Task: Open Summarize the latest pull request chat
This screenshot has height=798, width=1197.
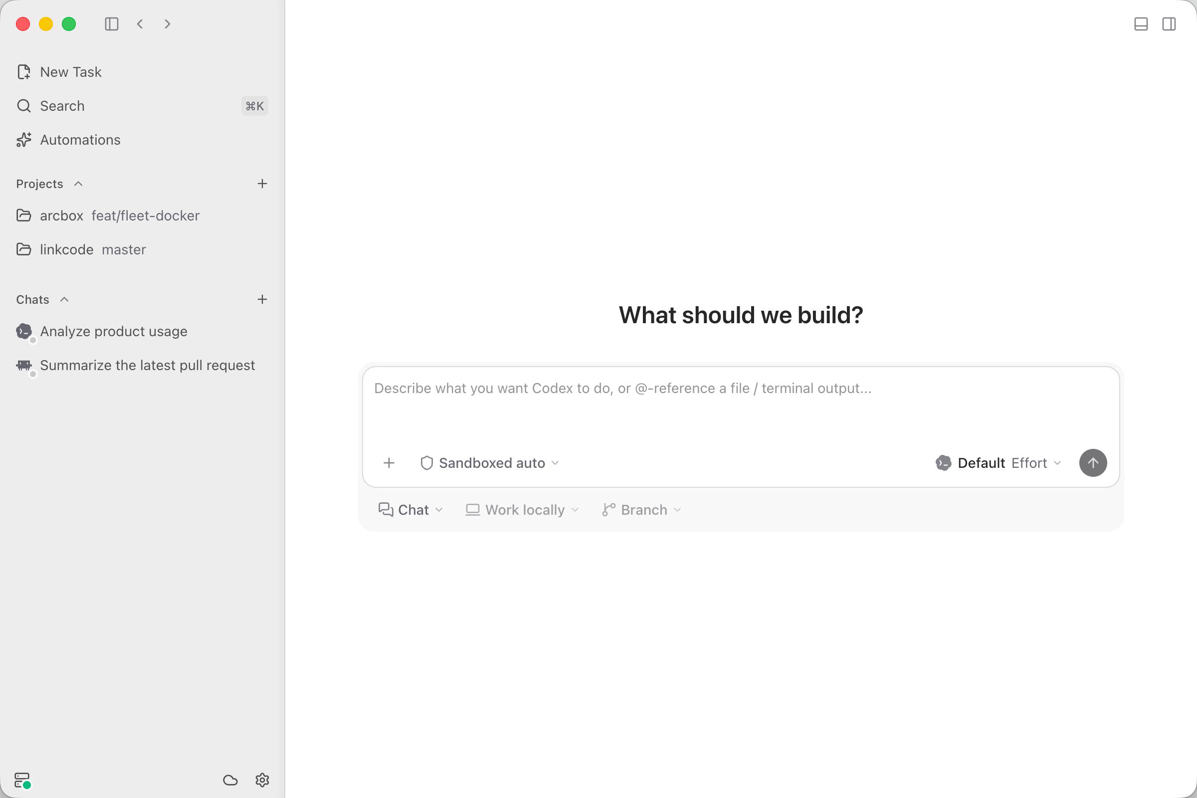Action: pos(142,366)
